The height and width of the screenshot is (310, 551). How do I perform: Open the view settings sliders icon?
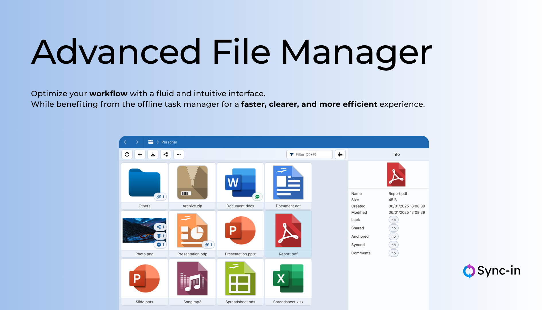pyautogui.click(x=340, y=154)
